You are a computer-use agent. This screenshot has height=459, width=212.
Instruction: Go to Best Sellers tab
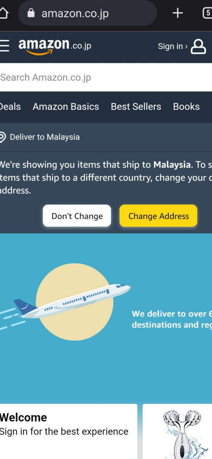point(136,106)
